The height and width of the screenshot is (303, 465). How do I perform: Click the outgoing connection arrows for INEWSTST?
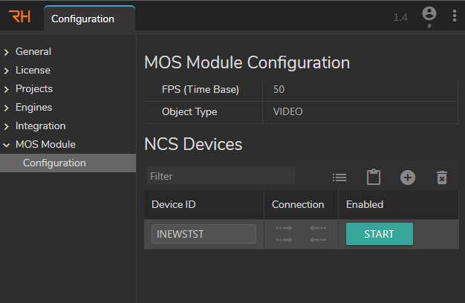pyautogui.click(x=284, y=234)
